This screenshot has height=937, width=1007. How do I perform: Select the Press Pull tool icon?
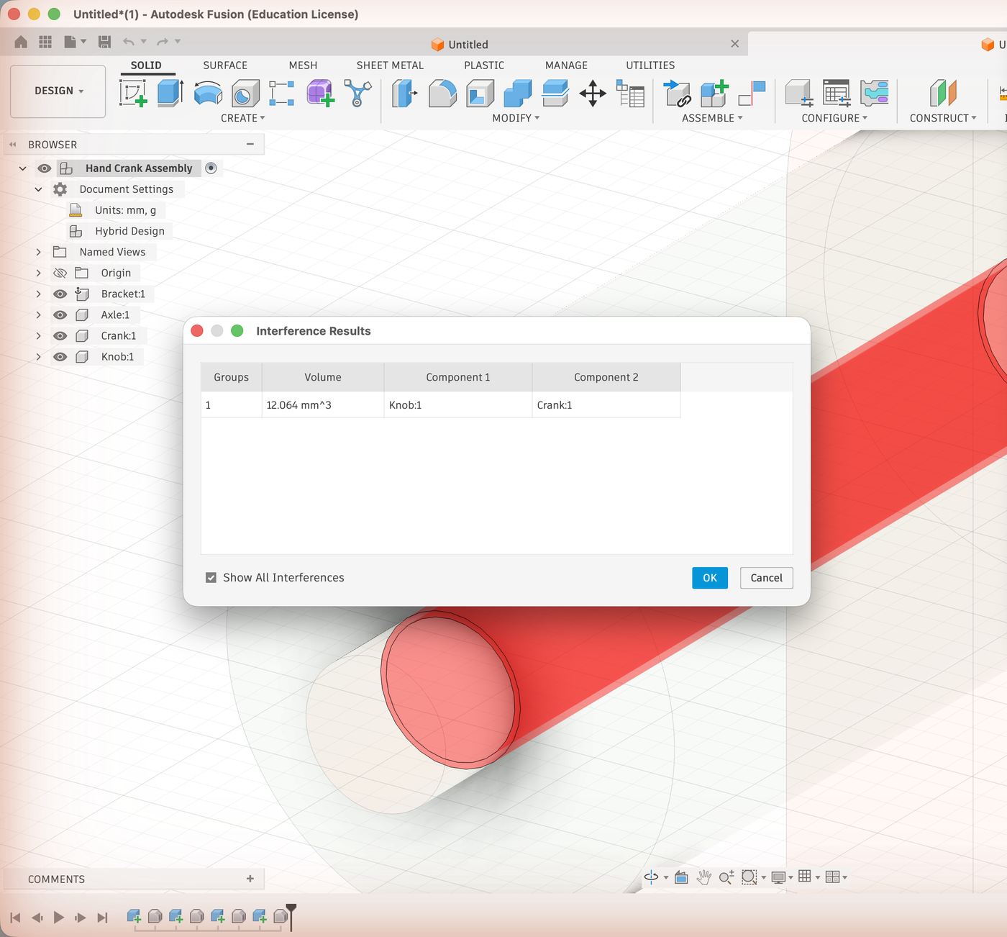coord(405,94)
